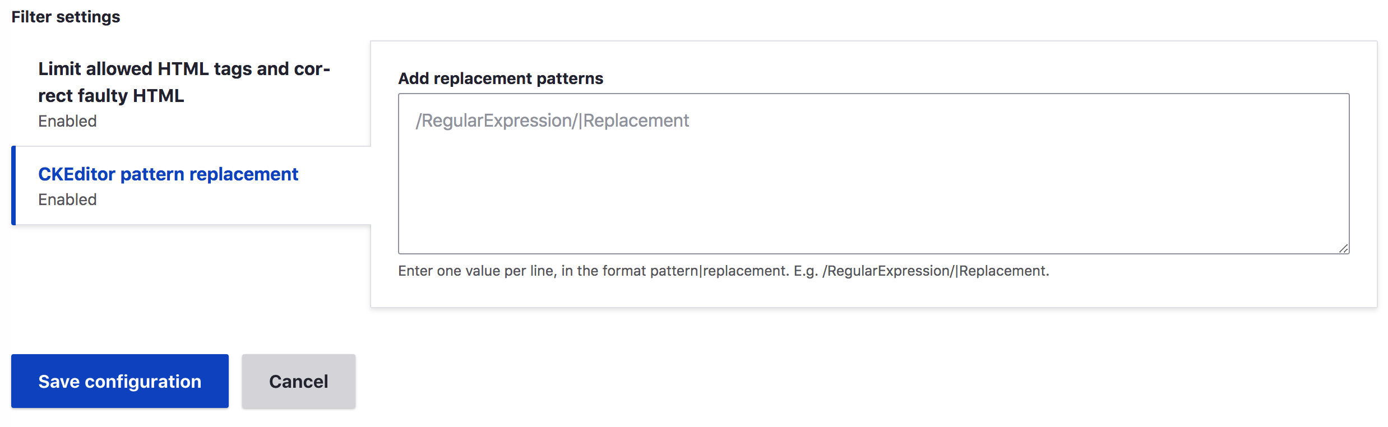The height and width of the screenshot is (427, 1388).
Task: Click the blue active-tab indicator bar
Action: 14,185
